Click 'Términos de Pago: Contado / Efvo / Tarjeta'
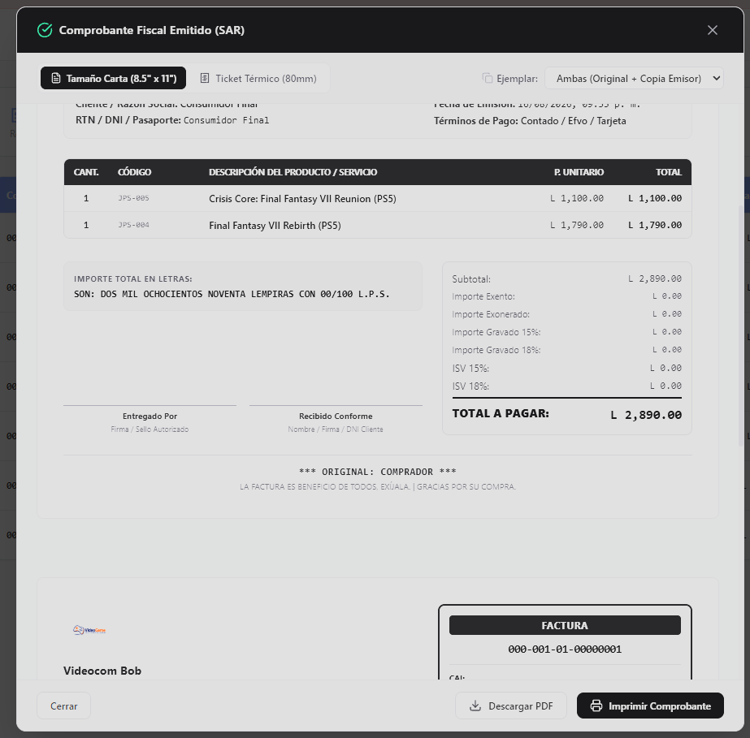 point(530,121)
